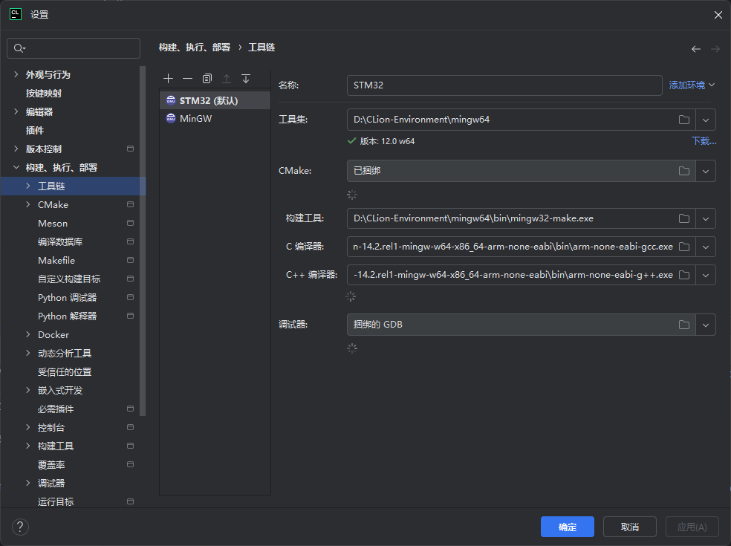Viewport: 731px width, 546px height.
Task: Click project-level marker next to 版本控制
Action: coord(131,149)
